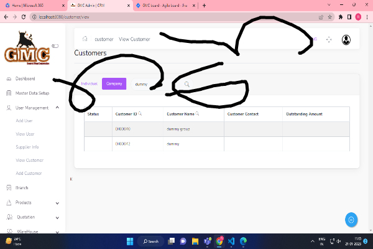Expand the Products menu
This screenshot has height=249, width=373.
click(x=57, y=202)
